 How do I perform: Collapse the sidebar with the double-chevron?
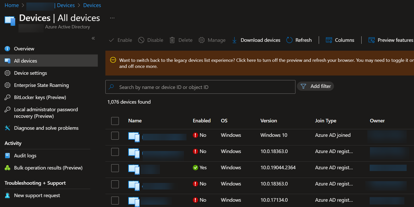tap(93, 38)
